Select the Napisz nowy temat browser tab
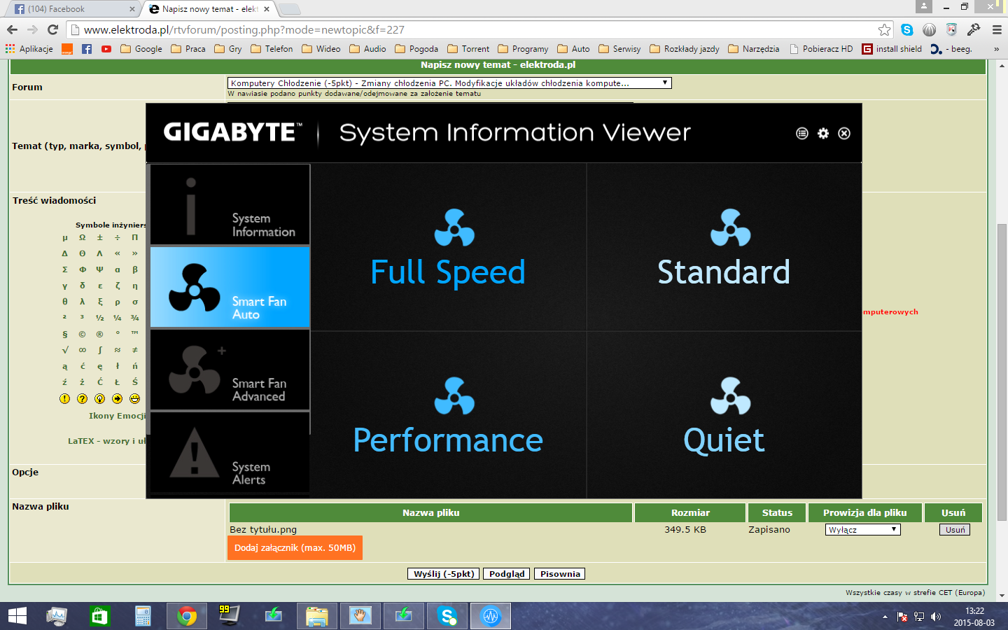Screen dimensions: 1008x630 (210, 9)
